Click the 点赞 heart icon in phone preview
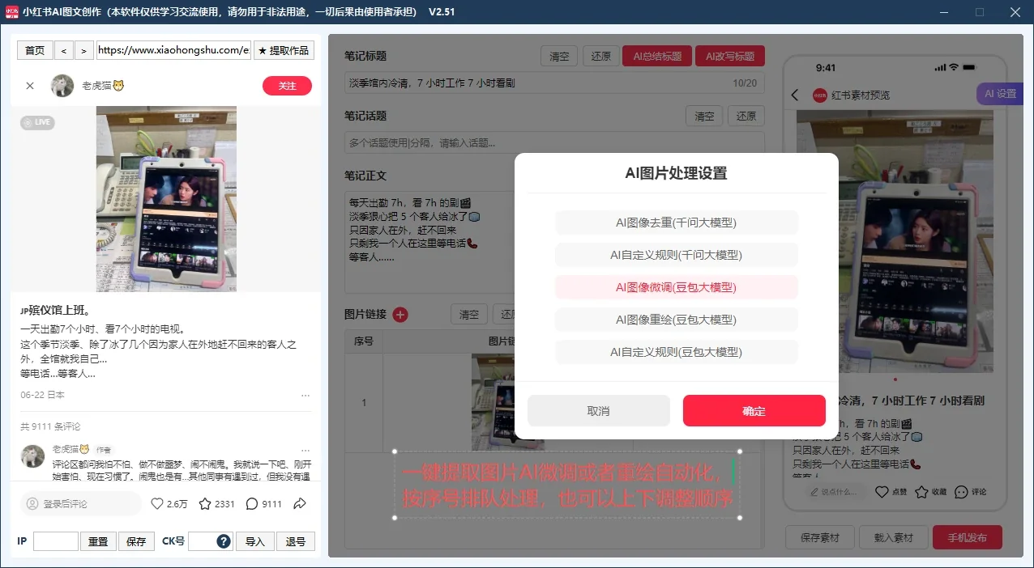 tap(882, 491)
